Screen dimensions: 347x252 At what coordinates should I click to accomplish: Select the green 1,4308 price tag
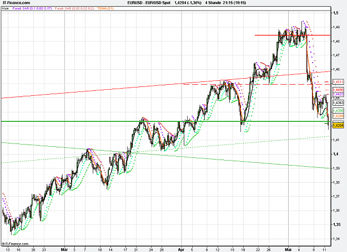click(x=338, y=111)
